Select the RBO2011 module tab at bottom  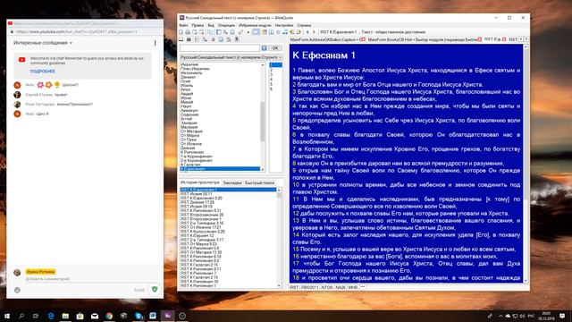[310, 287]
